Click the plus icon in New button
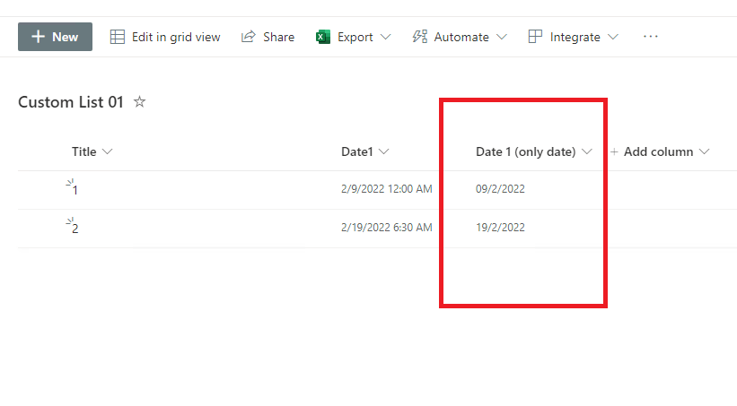 pyautogui.click(x=38, y=37)
